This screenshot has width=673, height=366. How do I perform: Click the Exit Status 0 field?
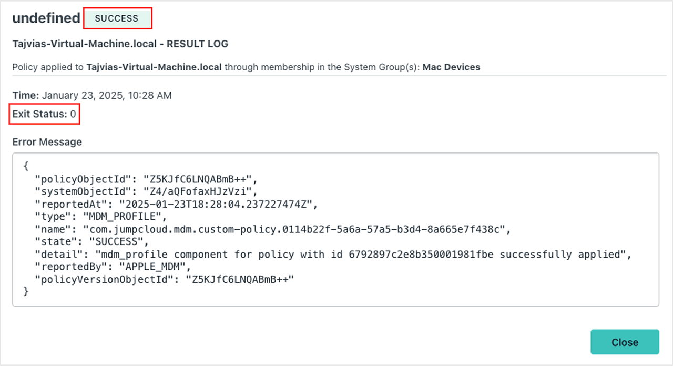(x=44, y=114)
